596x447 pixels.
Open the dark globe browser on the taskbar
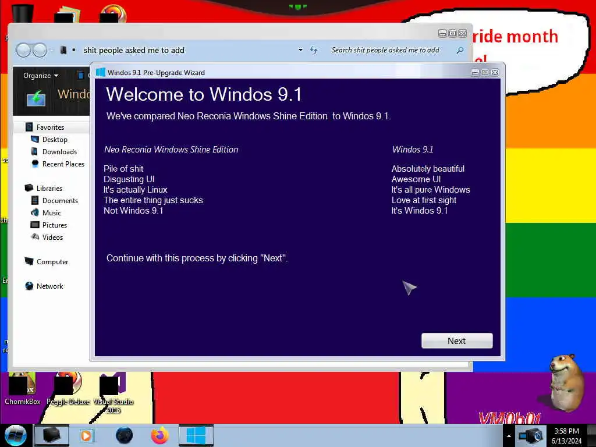coord(125,435)
